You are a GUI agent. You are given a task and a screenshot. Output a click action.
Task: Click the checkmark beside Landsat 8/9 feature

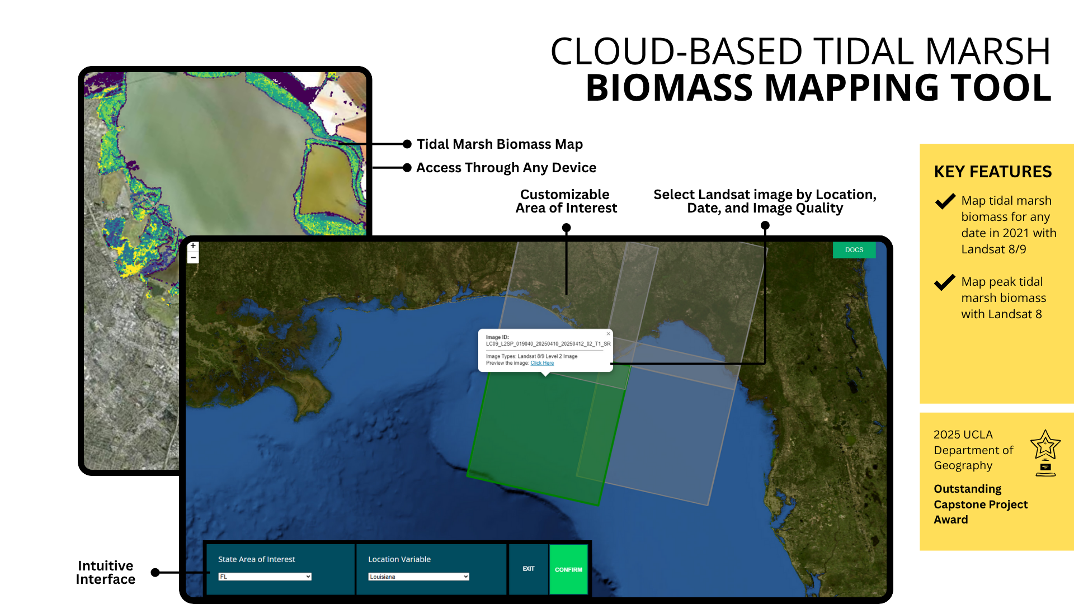(945, 201)
